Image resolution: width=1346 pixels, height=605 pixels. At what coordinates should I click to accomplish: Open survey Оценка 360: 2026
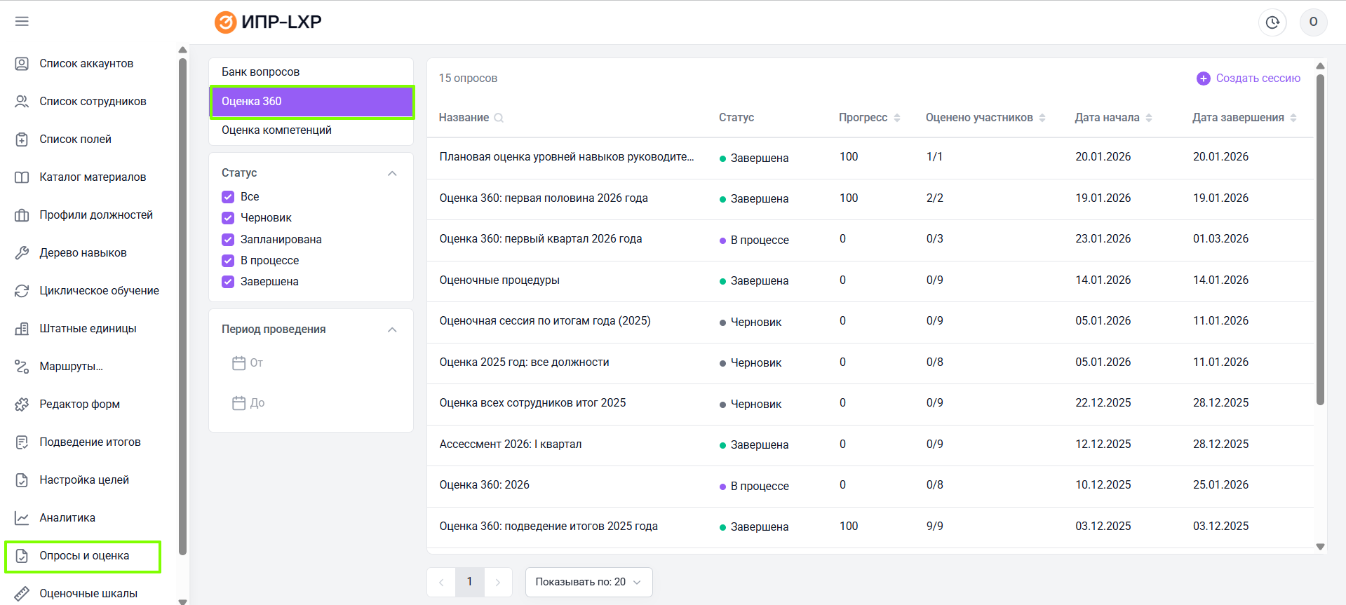484,485
